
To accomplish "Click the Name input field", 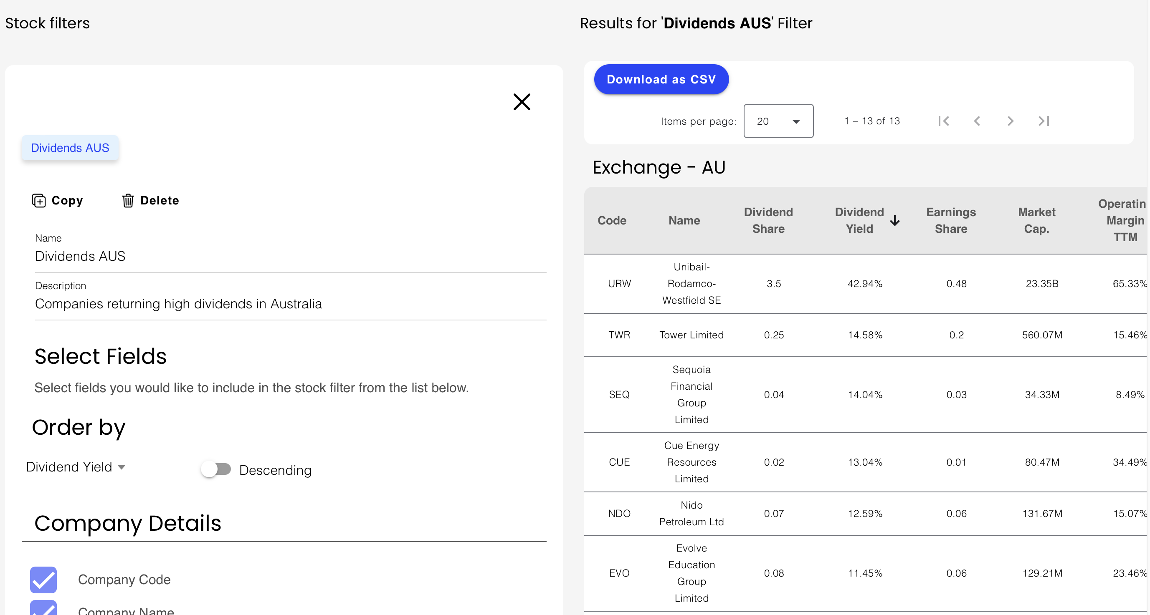I will [290, 256].
